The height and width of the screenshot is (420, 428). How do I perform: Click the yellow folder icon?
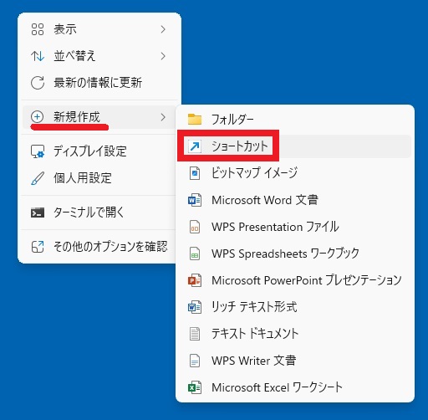click(x=195, y=119)
